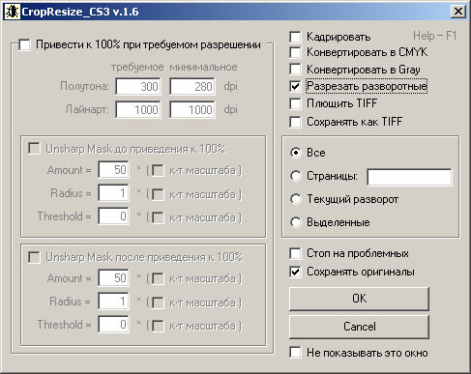Choose the Страницы radio option
Image resolution: width=471 pixels, height=374 pixels.
point(296,176)
